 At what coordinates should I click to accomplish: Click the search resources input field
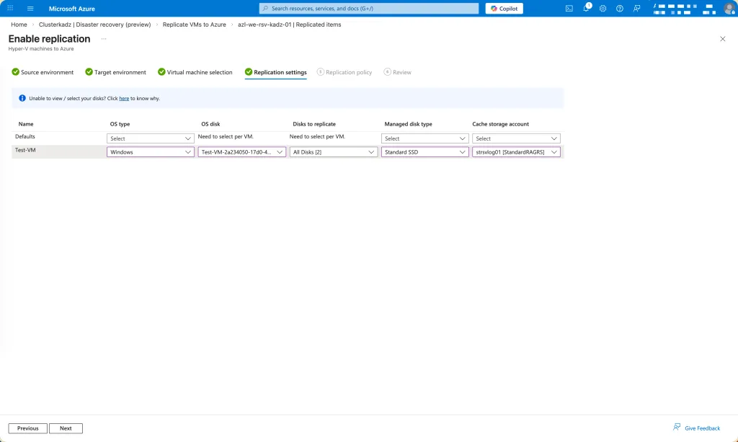[368, 9]
